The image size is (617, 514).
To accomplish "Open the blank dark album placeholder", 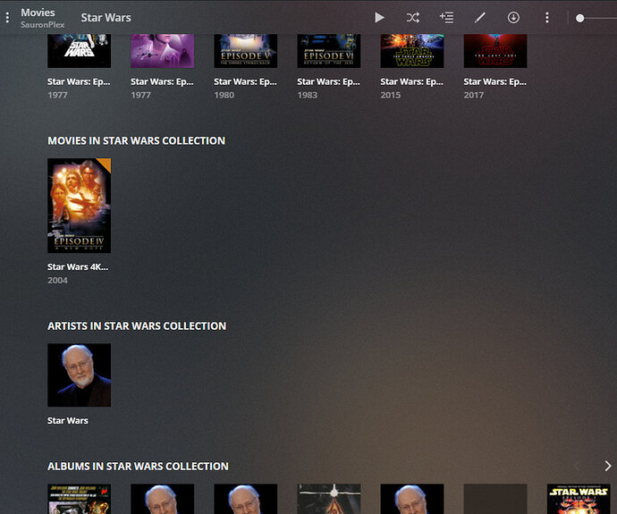I will [495, 499].
